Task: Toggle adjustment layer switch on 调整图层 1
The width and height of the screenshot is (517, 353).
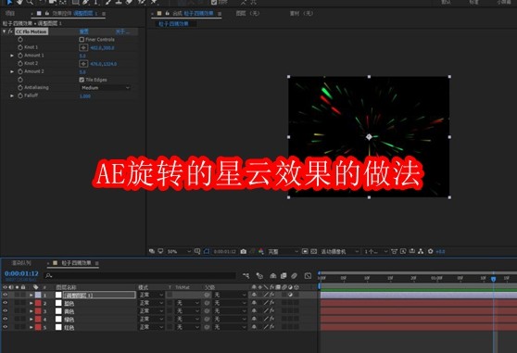Action: pyautogui.click(x=290, y=295)
